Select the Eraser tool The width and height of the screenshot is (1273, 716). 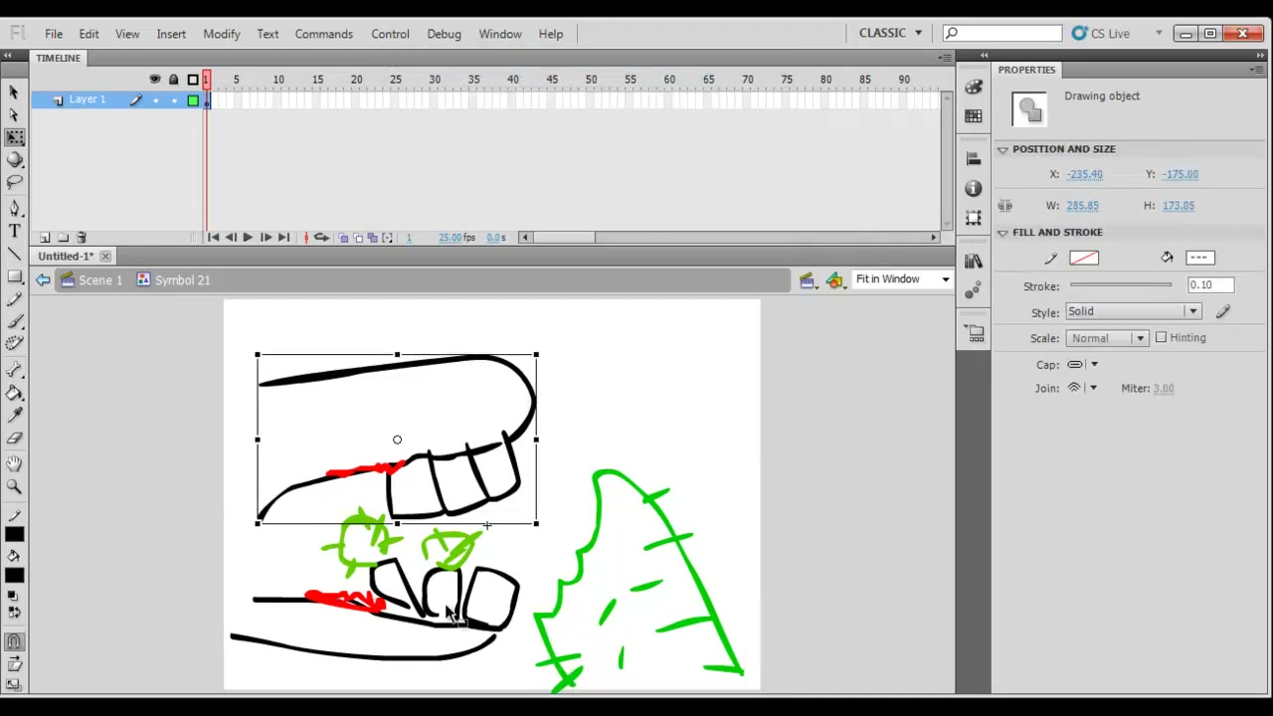tap(14, 438)
